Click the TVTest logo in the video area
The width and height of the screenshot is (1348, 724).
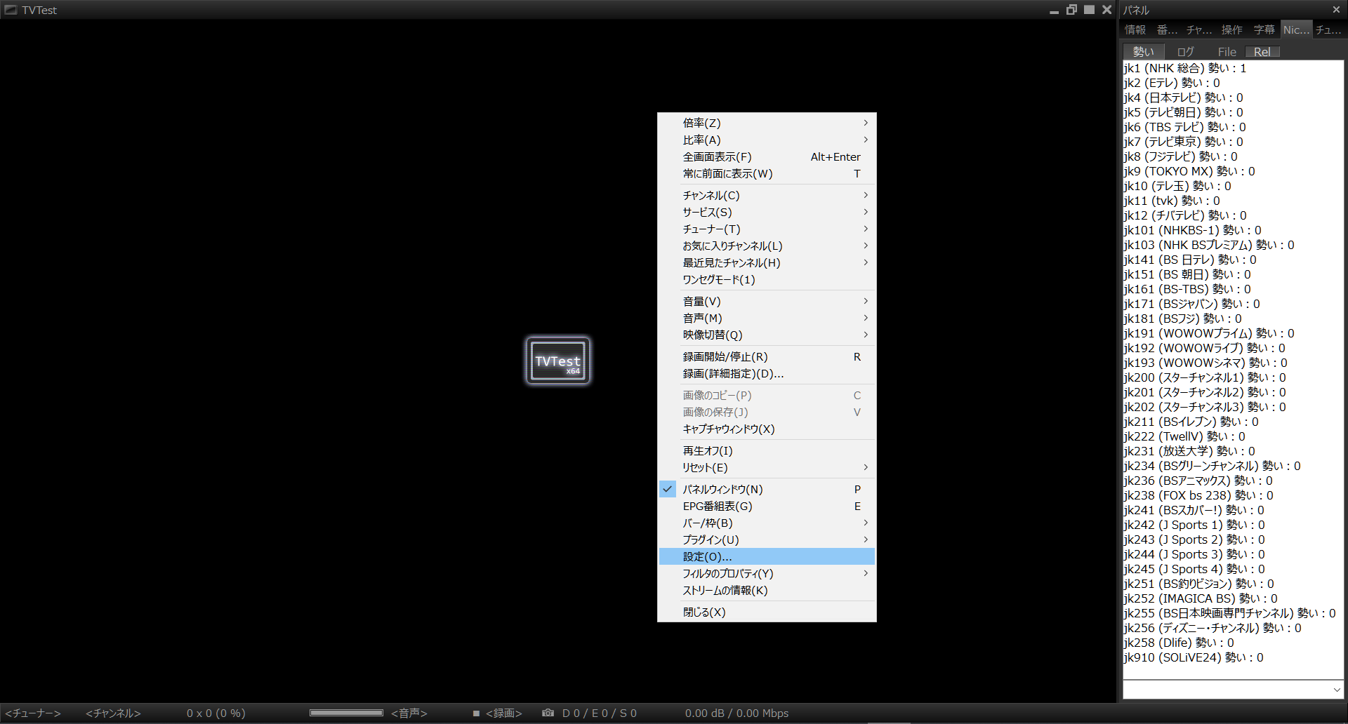tap(558, 361)
